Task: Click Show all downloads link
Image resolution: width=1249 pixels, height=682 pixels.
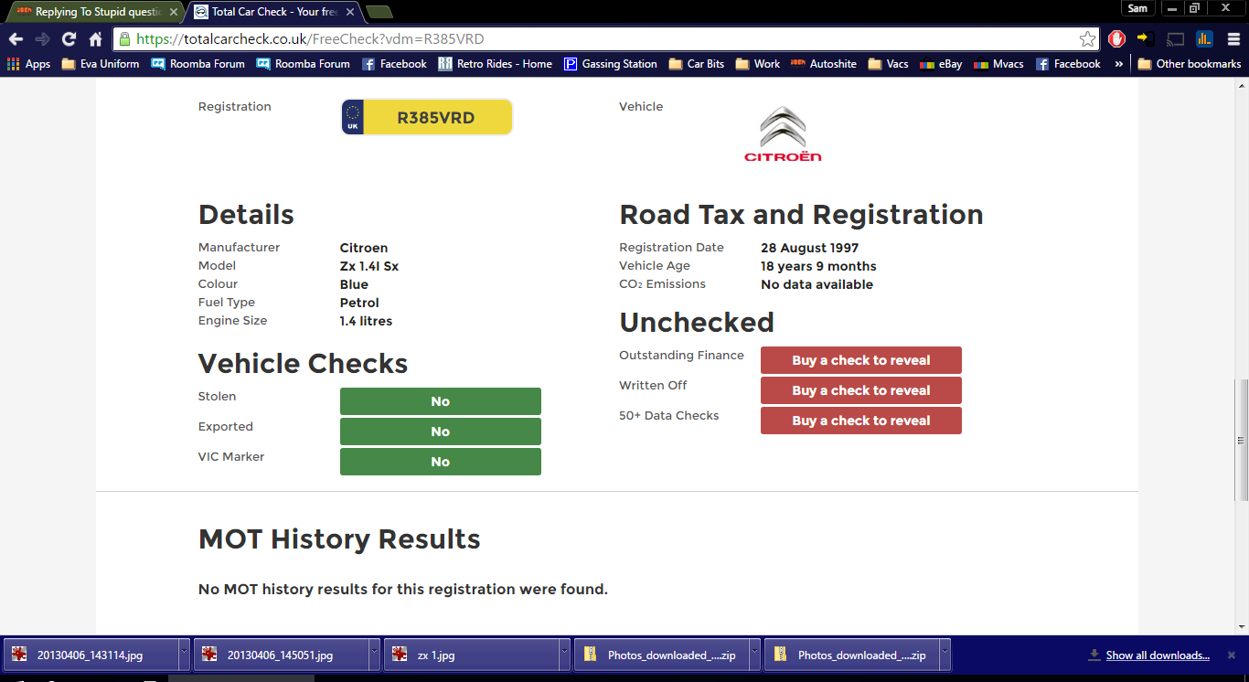Action: pyautogui.click(x=1158, y=655)
